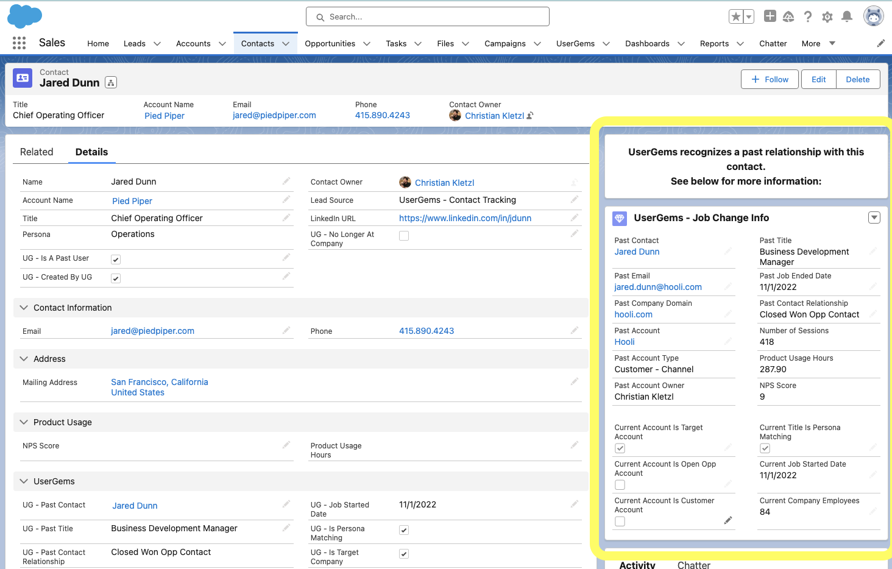Edit the Contact Information Phone pencil icon
Screen dimensions: 892x569
(575, 330)
